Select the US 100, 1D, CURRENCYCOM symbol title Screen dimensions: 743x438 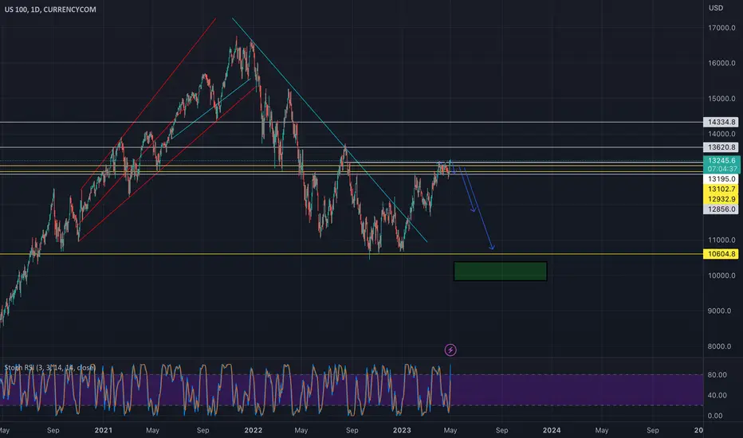point(50,10)
